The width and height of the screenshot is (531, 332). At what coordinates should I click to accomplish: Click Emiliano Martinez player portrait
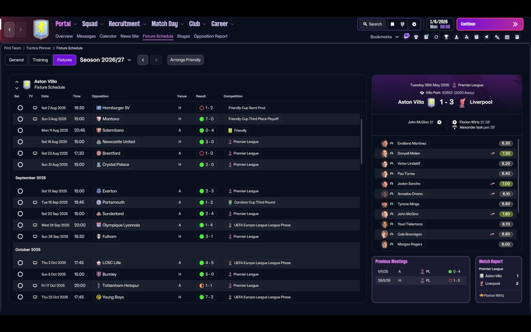coord(385,144)
